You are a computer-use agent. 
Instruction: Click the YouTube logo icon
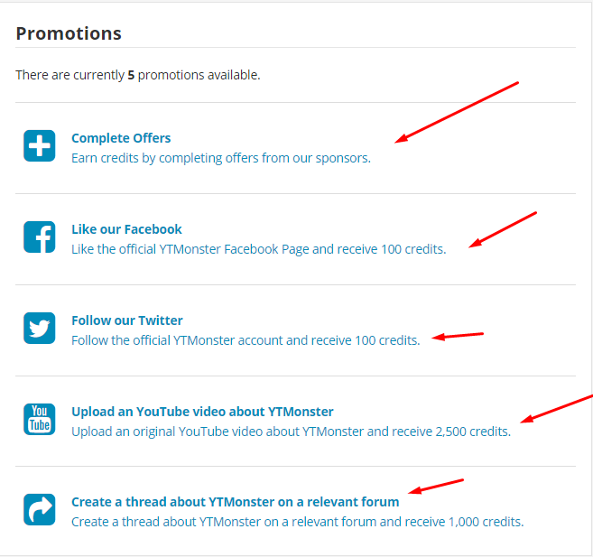point(40,419)
